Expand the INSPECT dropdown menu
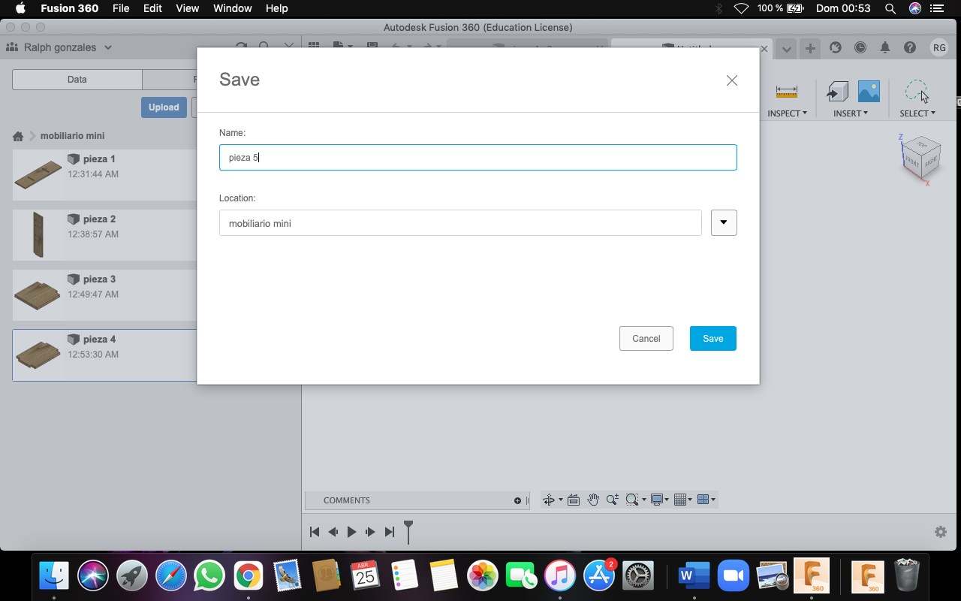961x601 pixels. 787,113
